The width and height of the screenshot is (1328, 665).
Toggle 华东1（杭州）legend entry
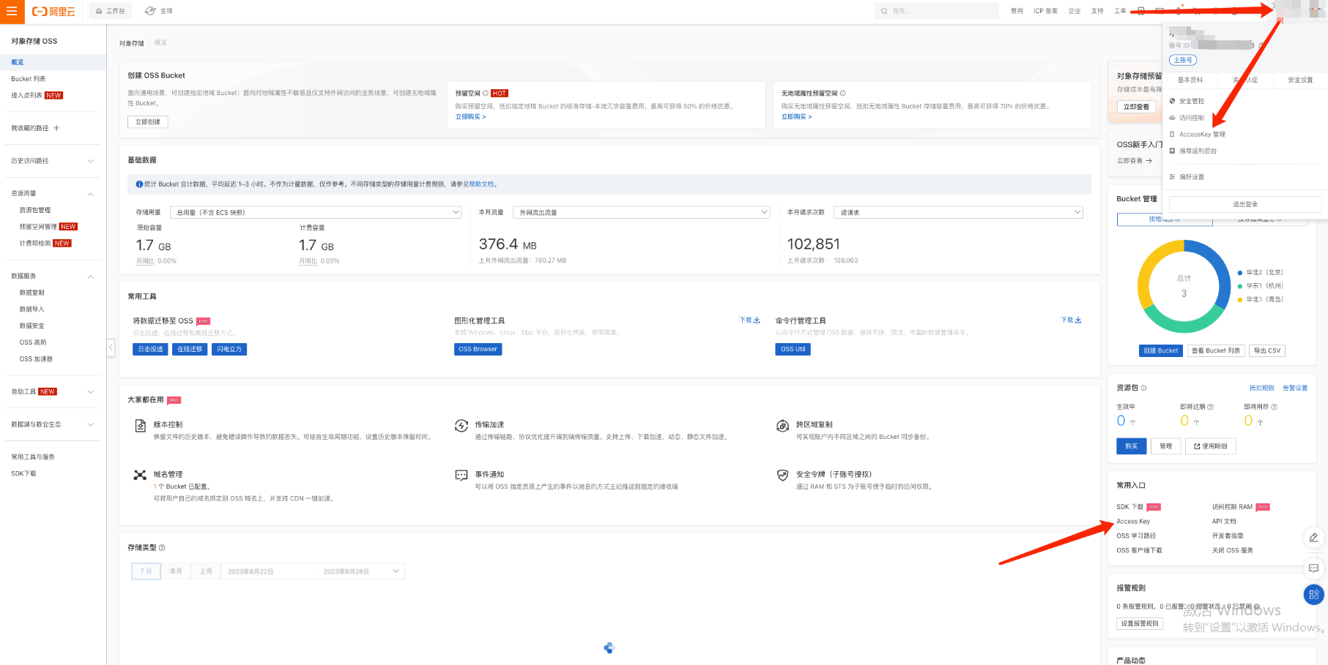click(1261, 286)
